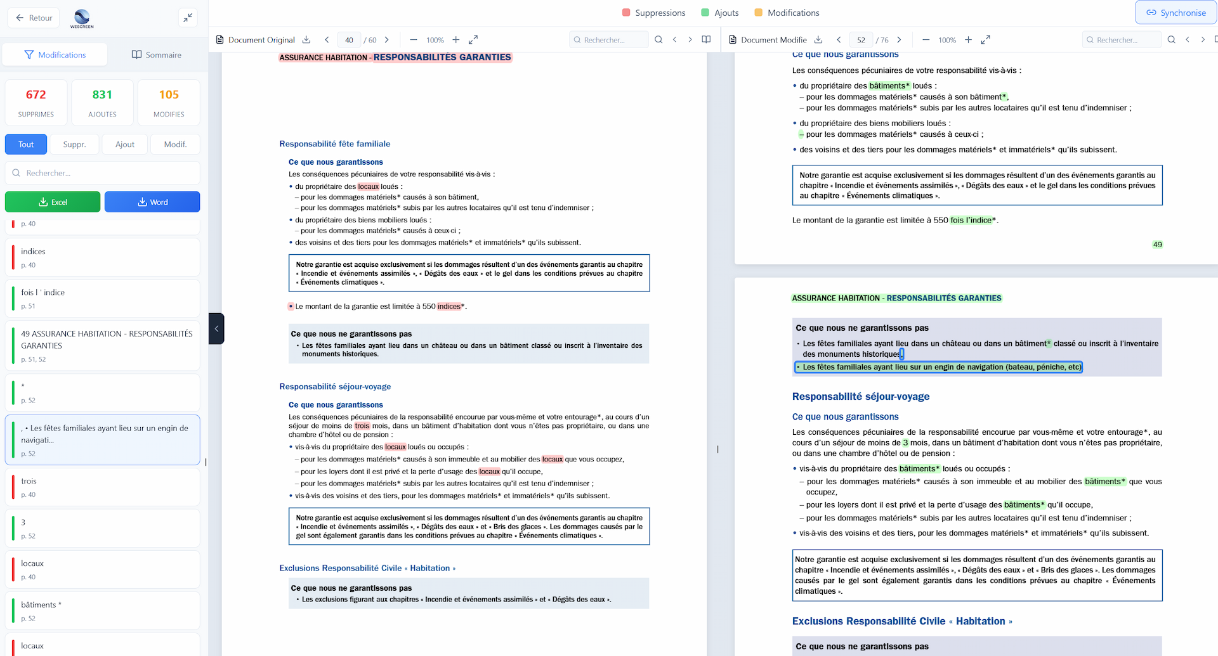Activate the Tout filter button
The width and height of the screenshot is (1218, 656).
pos(25,144)
